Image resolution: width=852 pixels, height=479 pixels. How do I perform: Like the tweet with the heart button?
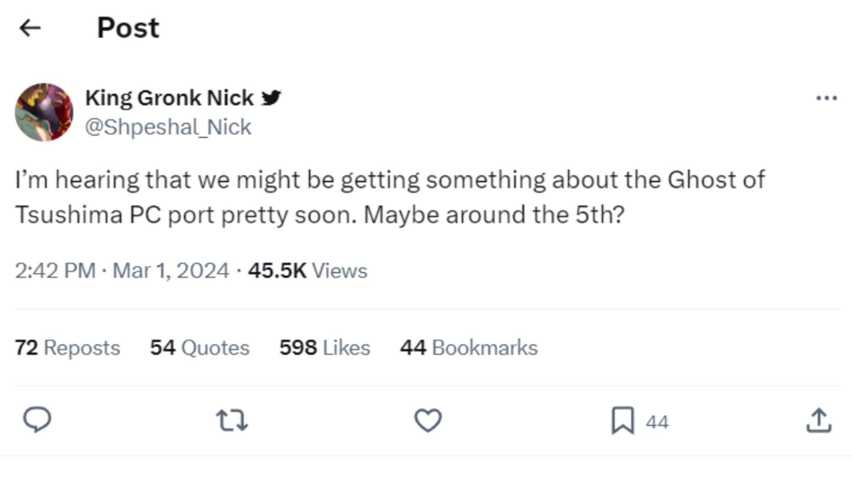click(x=427, y=420)
